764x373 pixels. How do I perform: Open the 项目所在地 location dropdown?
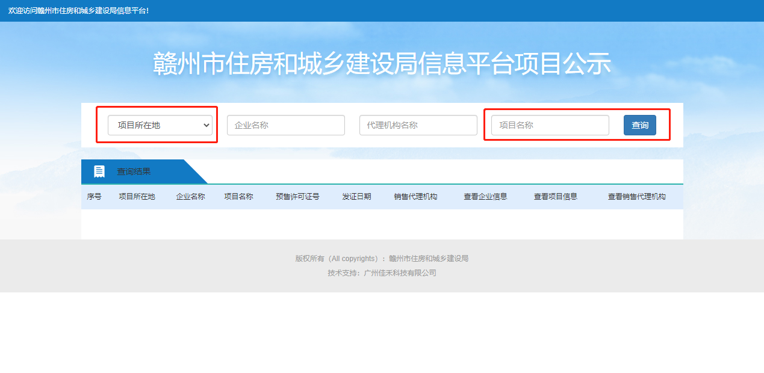[158, 125]
